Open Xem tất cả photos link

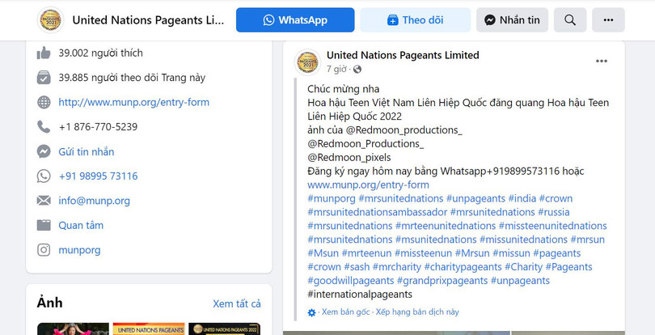click(236, 303)
